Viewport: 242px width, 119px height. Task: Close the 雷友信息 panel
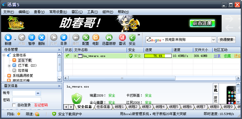click(x=59, y=86)
